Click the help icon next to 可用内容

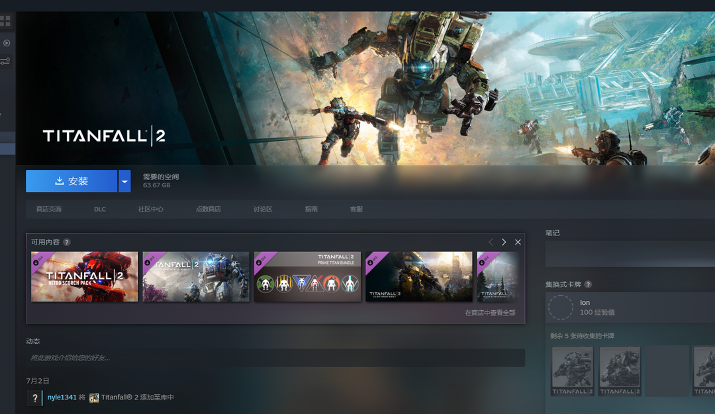pyautogui.click(x=67, y=242)
